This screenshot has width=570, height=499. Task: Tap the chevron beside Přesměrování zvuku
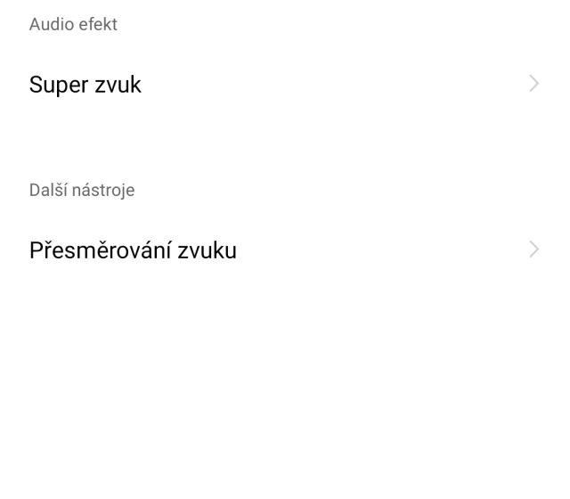pos(533,250)
